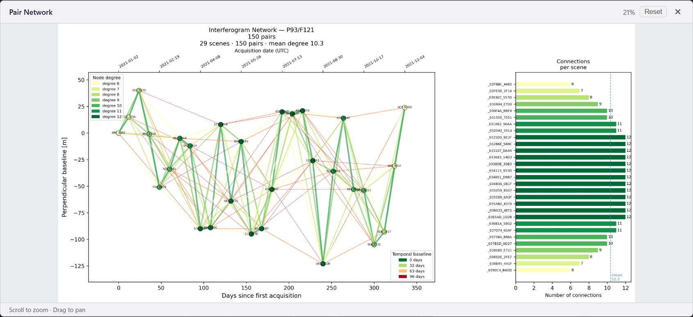
Task: Click the _0325D0_BE2F connections bar
Action: (570, 137)
